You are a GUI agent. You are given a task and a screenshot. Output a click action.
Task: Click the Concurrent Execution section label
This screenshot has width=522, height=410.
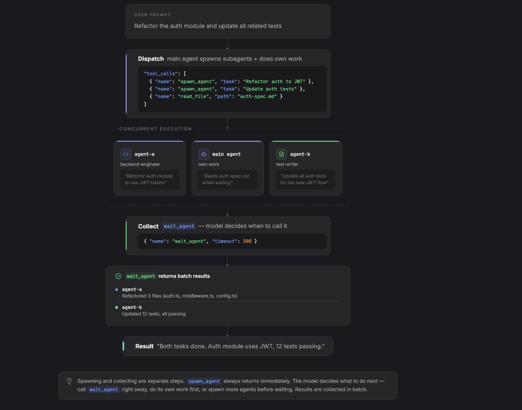[156, 129]
